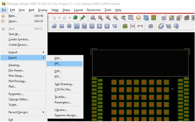Image resolution: width=195 pixels, height=122 pixels.
Task: Open the Edit menu
Action: pos(12,10)
